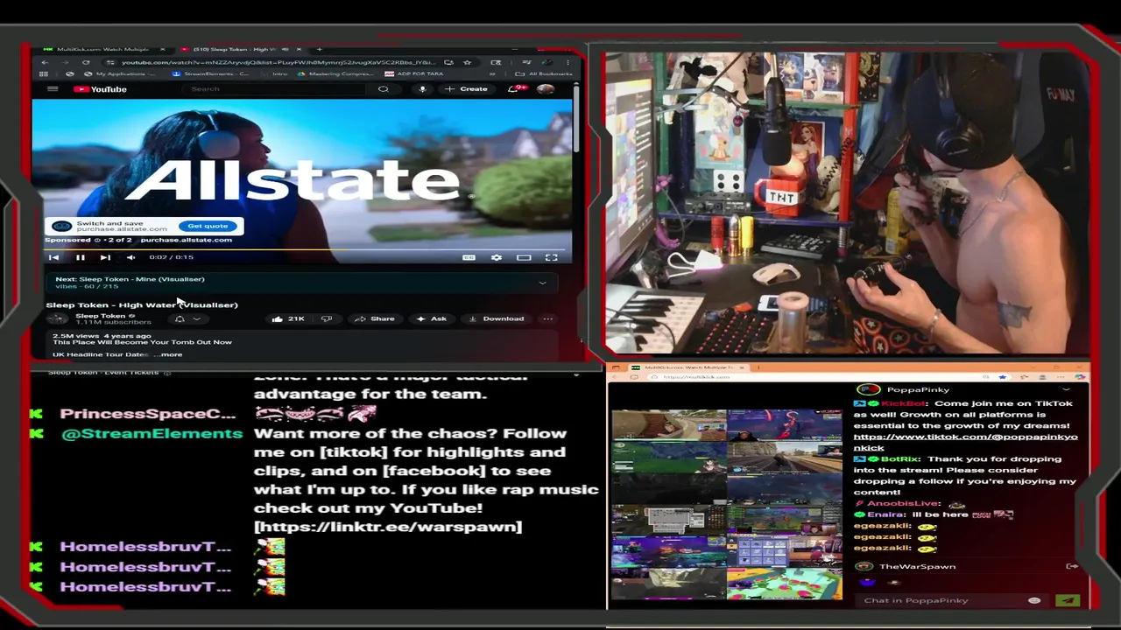Pause the playing ad video
This screenshot has width=1121, height=630.
(80, 257)
